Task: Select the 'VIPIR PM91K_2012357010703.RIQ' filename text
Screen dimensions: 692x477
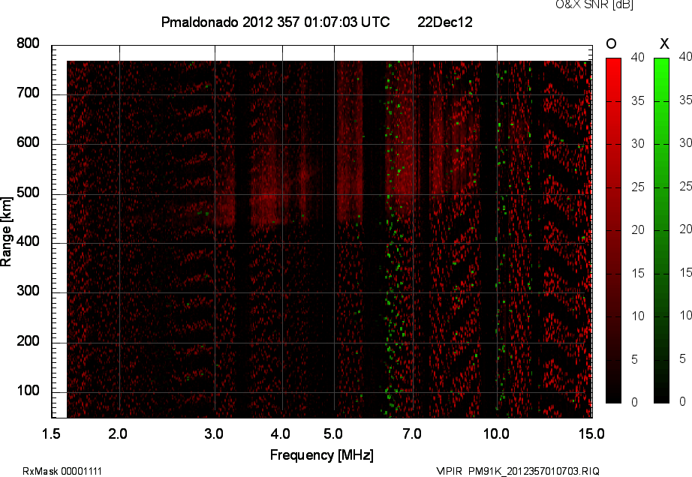Action: 518,471
